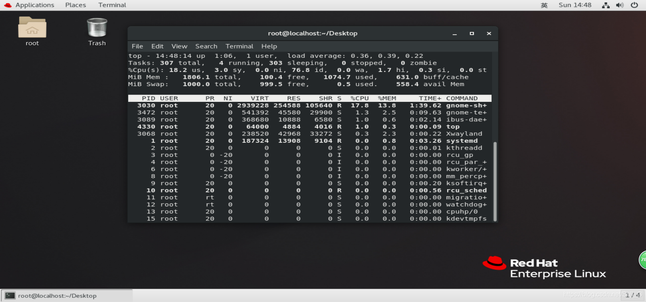Open the Search menu in terminal
The width and height of the screenshot is (646, 302).
[206, 46]
